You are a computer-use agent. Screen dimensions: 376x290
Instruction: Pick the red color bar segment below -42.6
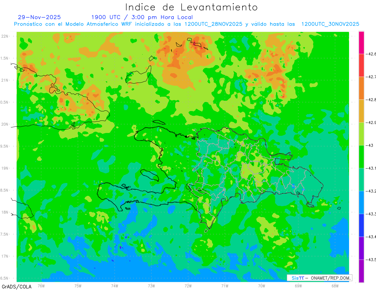pyautogui.click(x=361, y=65)
